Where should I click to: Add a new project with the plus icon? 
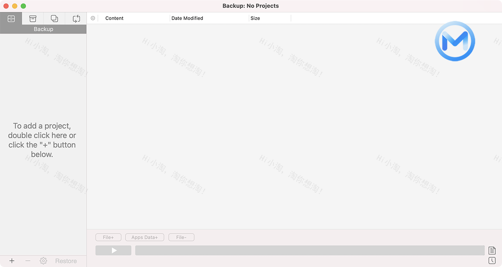click(x=12, y=260)
